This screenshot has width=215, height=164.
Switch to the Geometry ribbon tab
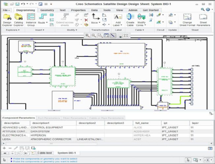pyautogui.click(x=47, y=10)
